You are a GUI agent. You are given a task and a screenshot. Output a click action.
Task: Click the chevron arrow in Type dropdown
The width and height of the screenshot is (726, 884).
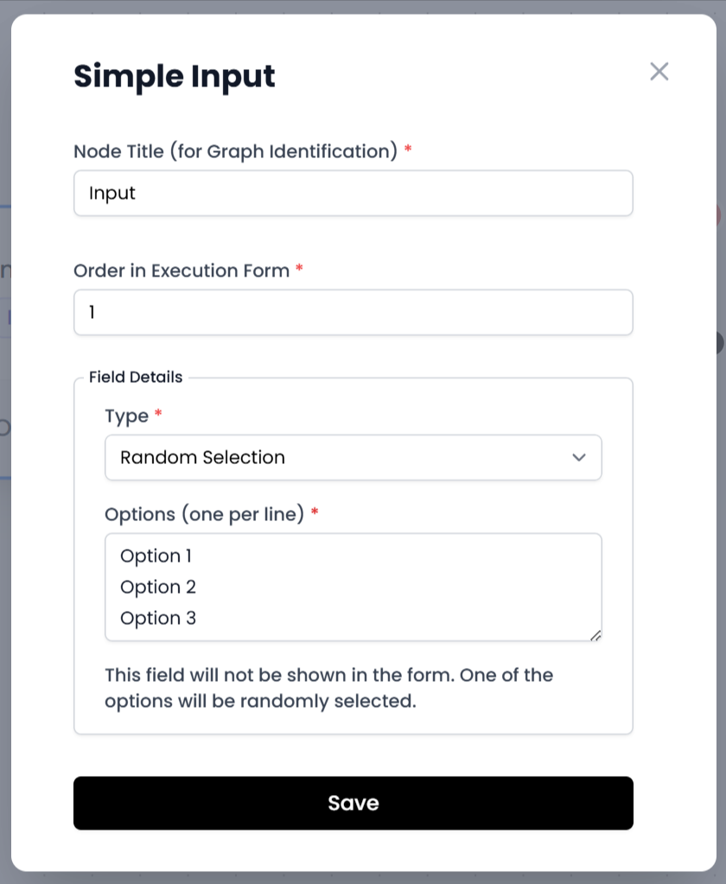point(579,457)
